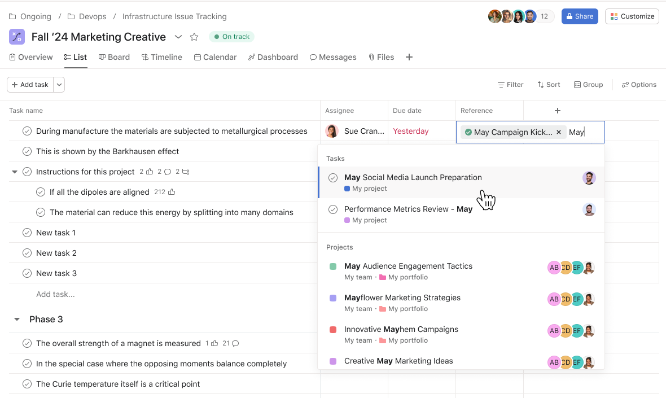Click subtask icon on Instructions for this project
The image size is (666, 398).
click(186, 172)
